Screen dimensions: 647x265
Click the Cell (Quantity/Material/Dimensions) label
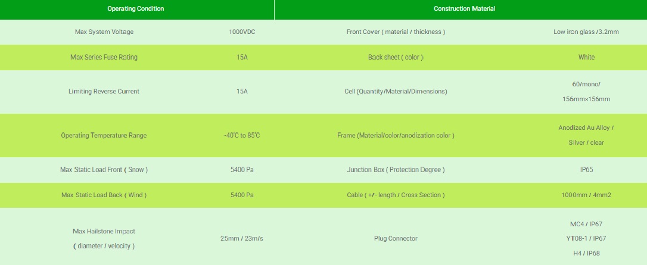(396, 91)
